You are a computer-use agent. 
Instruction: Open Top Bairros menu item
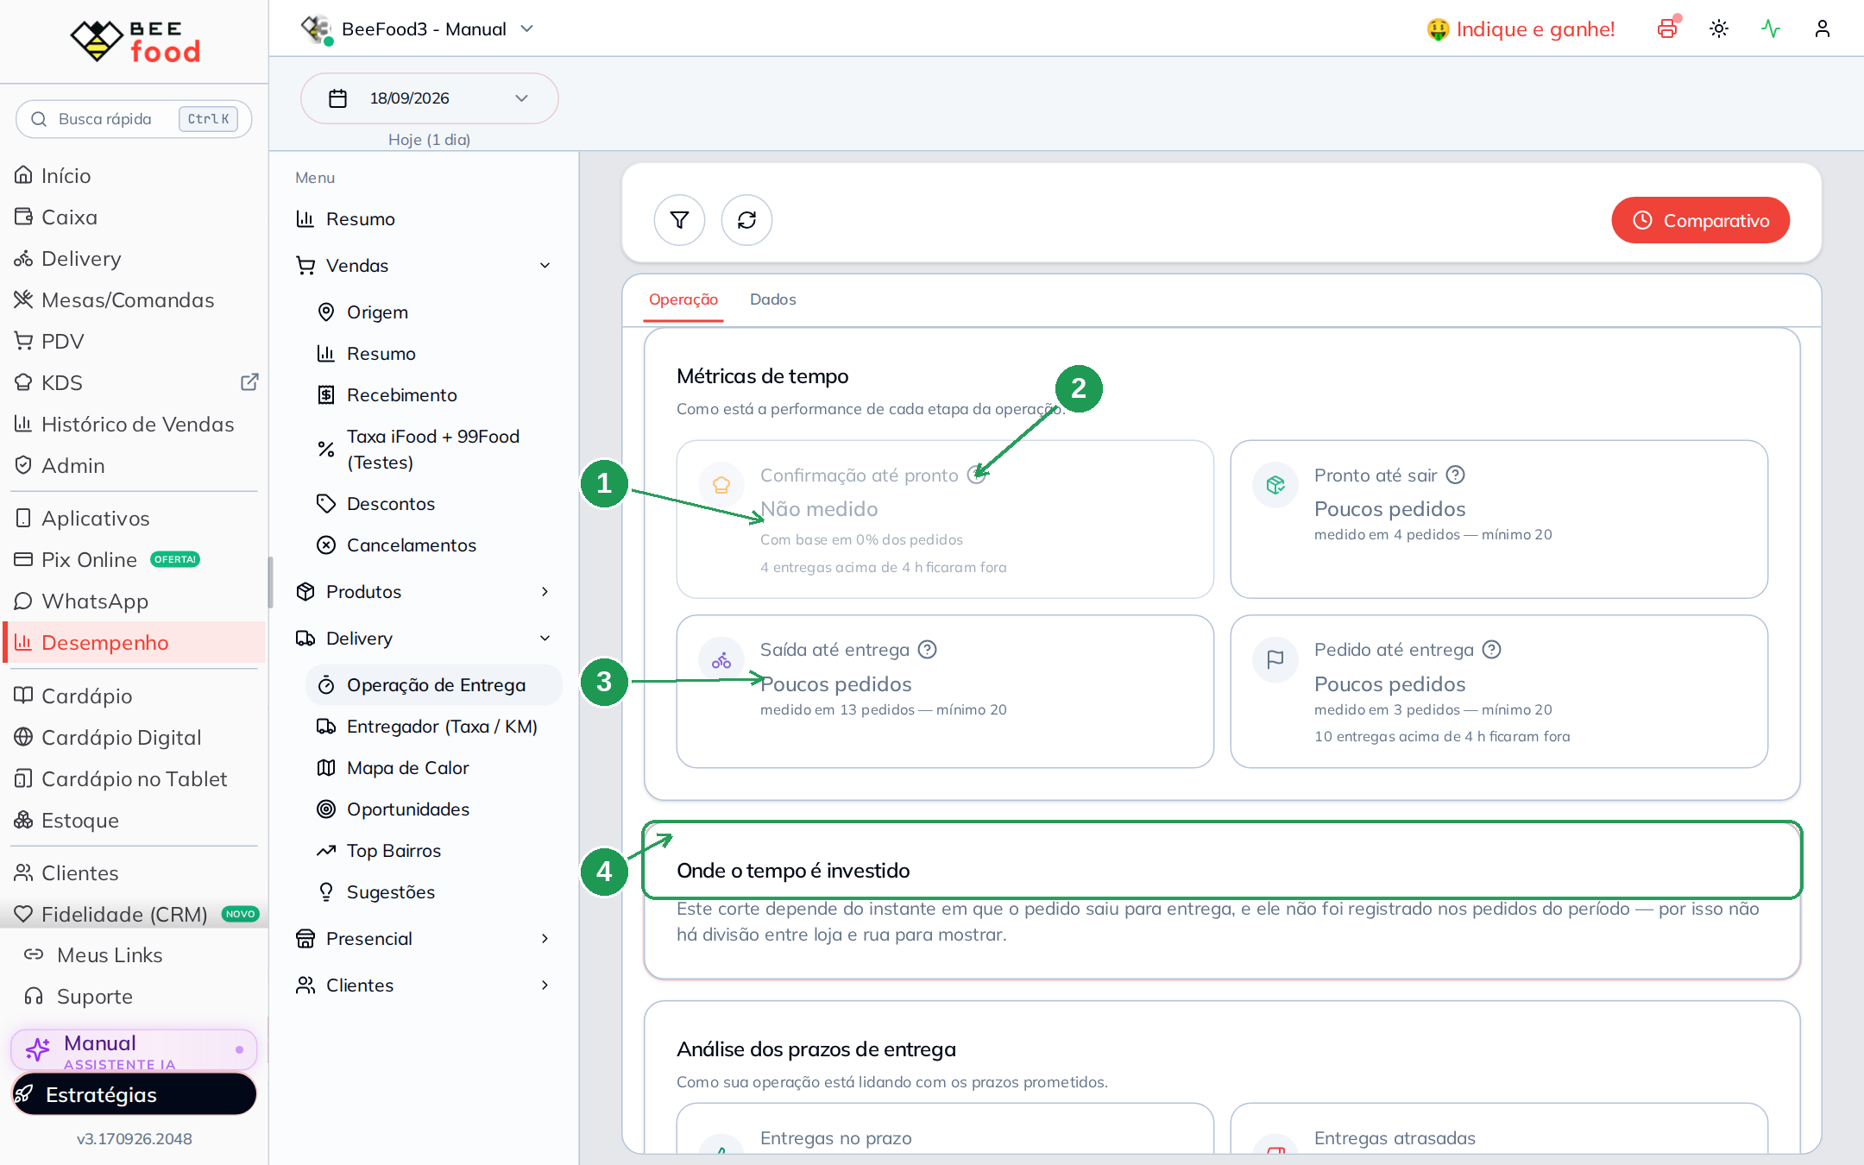pyautogui.click(x=434, y=850)
